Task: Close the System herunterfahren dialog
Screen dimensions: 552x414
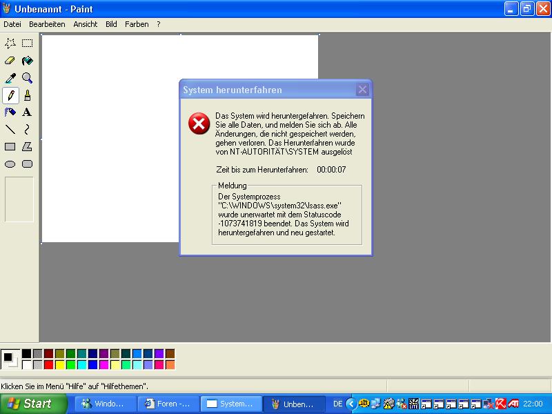Action: click(x=362, y=90)
